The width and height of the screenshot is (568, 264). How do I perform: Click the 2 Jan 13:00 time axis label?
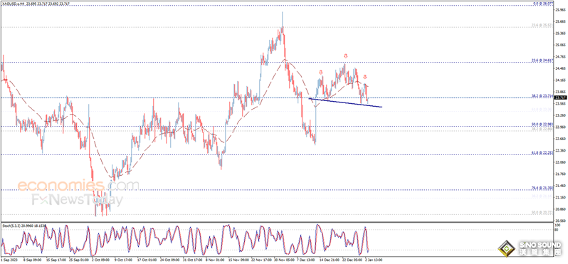coord(373,260)
